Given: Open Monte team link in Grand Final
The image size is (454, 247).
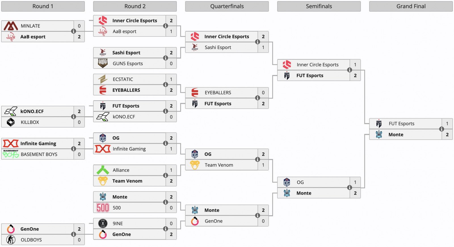Looking at the screenshot, I should pos(396,134).
